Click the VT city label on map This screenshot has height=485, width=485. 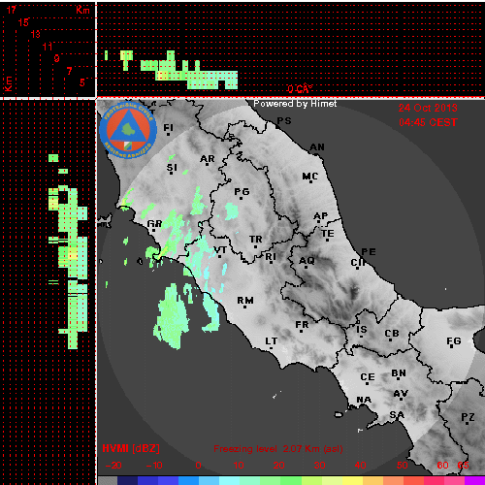click(x=220, y=250)
